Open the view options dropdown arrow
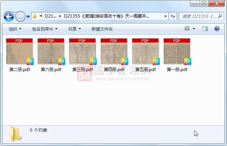This screenshot has height=146, width=227. tap(194, 29)
